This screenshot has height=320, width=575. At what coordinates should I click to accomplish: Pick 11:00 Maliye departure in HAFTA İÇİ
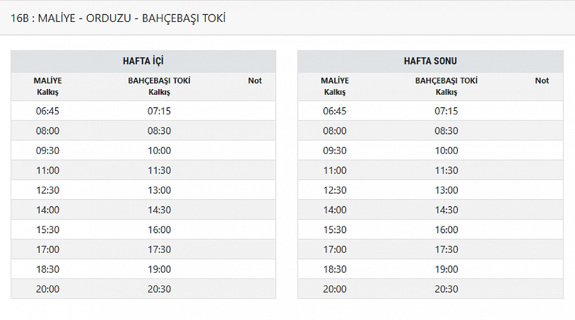pyautogui.click(x=48, y=171)
